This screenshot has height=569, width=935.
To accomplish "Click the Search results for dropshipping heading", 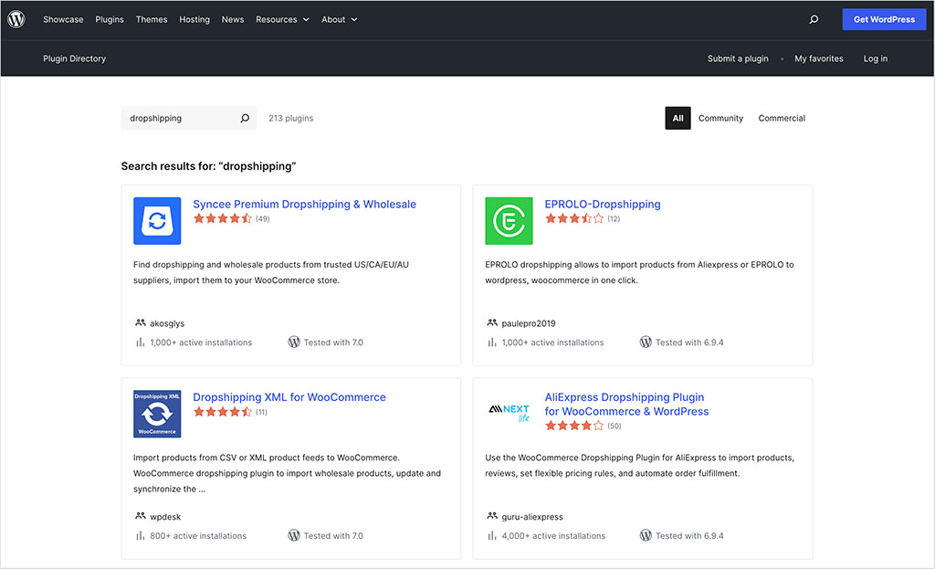I will tap(209, 166).
